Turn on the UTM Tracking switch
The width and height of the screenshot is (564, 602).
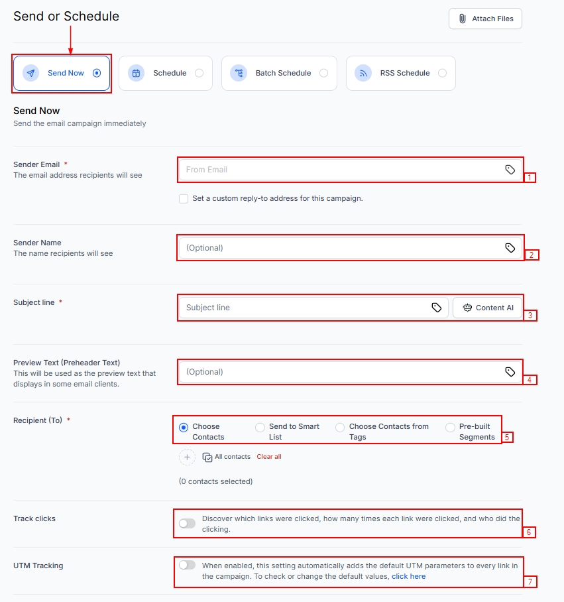click(x=188, y=565)
